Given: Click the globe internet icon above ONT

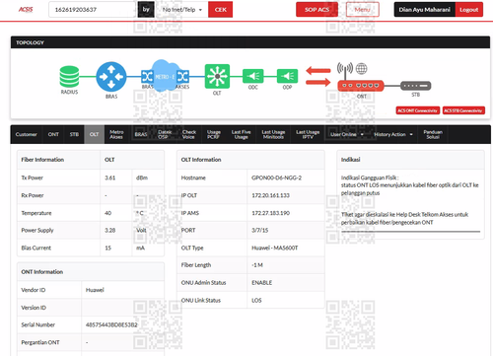Looking at the screenshot, I should coord(362,69).
